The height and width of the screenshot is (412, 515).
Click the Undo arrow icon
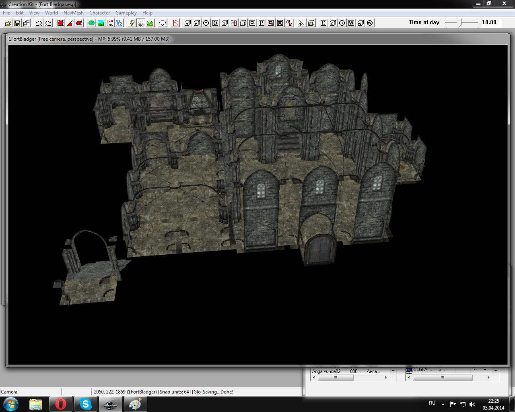point(39,23)
